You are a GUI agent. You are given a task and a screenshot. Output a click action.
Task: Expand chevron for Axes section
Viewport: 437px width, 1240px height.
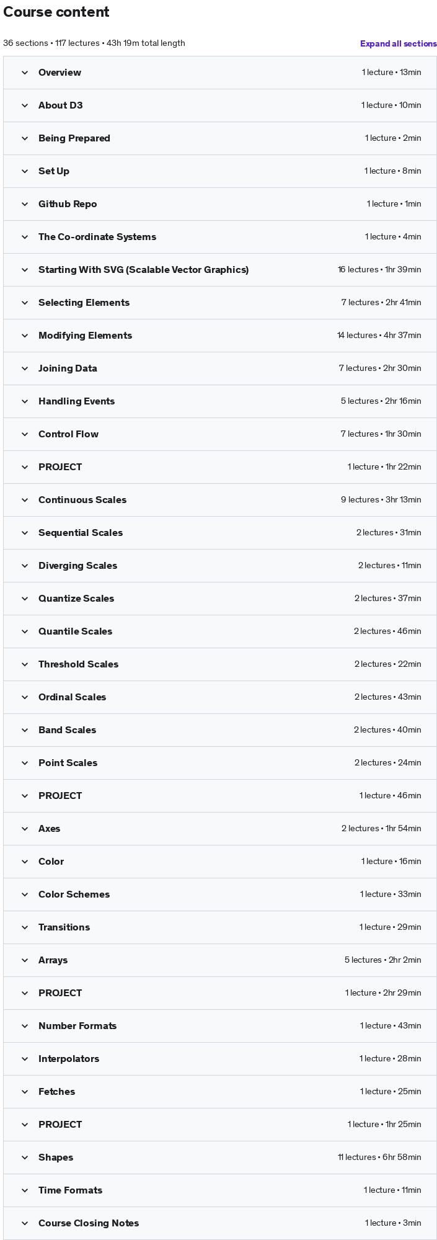[25, 829]
